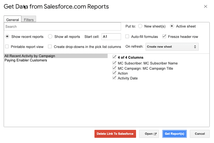Select the Active sheet radio option
214x143 pixels.
point(172,26)
